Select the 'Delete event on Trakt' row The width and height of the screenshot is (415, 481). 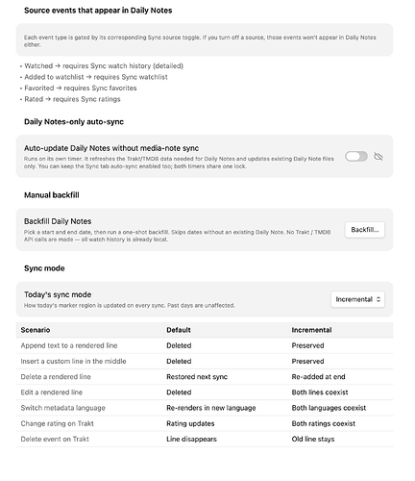pyautogui.click(x=205, y=439)
